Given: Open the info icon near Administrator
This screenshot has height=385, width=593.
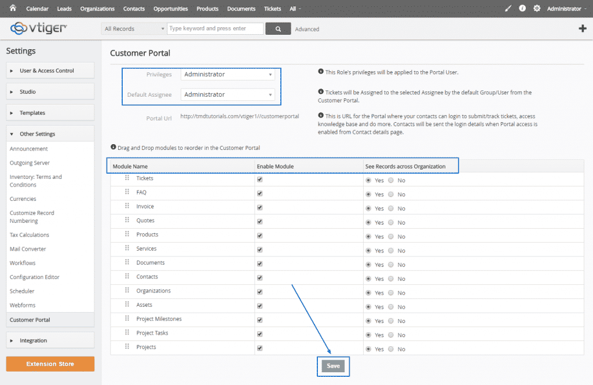Looking at the screenshot, I should [521, 8].
